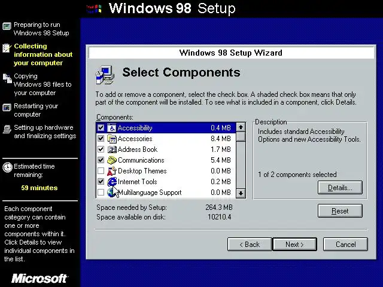The image size is (383, 287).
Task: Click the Accessibility wheelchair icon
Action: [x=112, y=128]
